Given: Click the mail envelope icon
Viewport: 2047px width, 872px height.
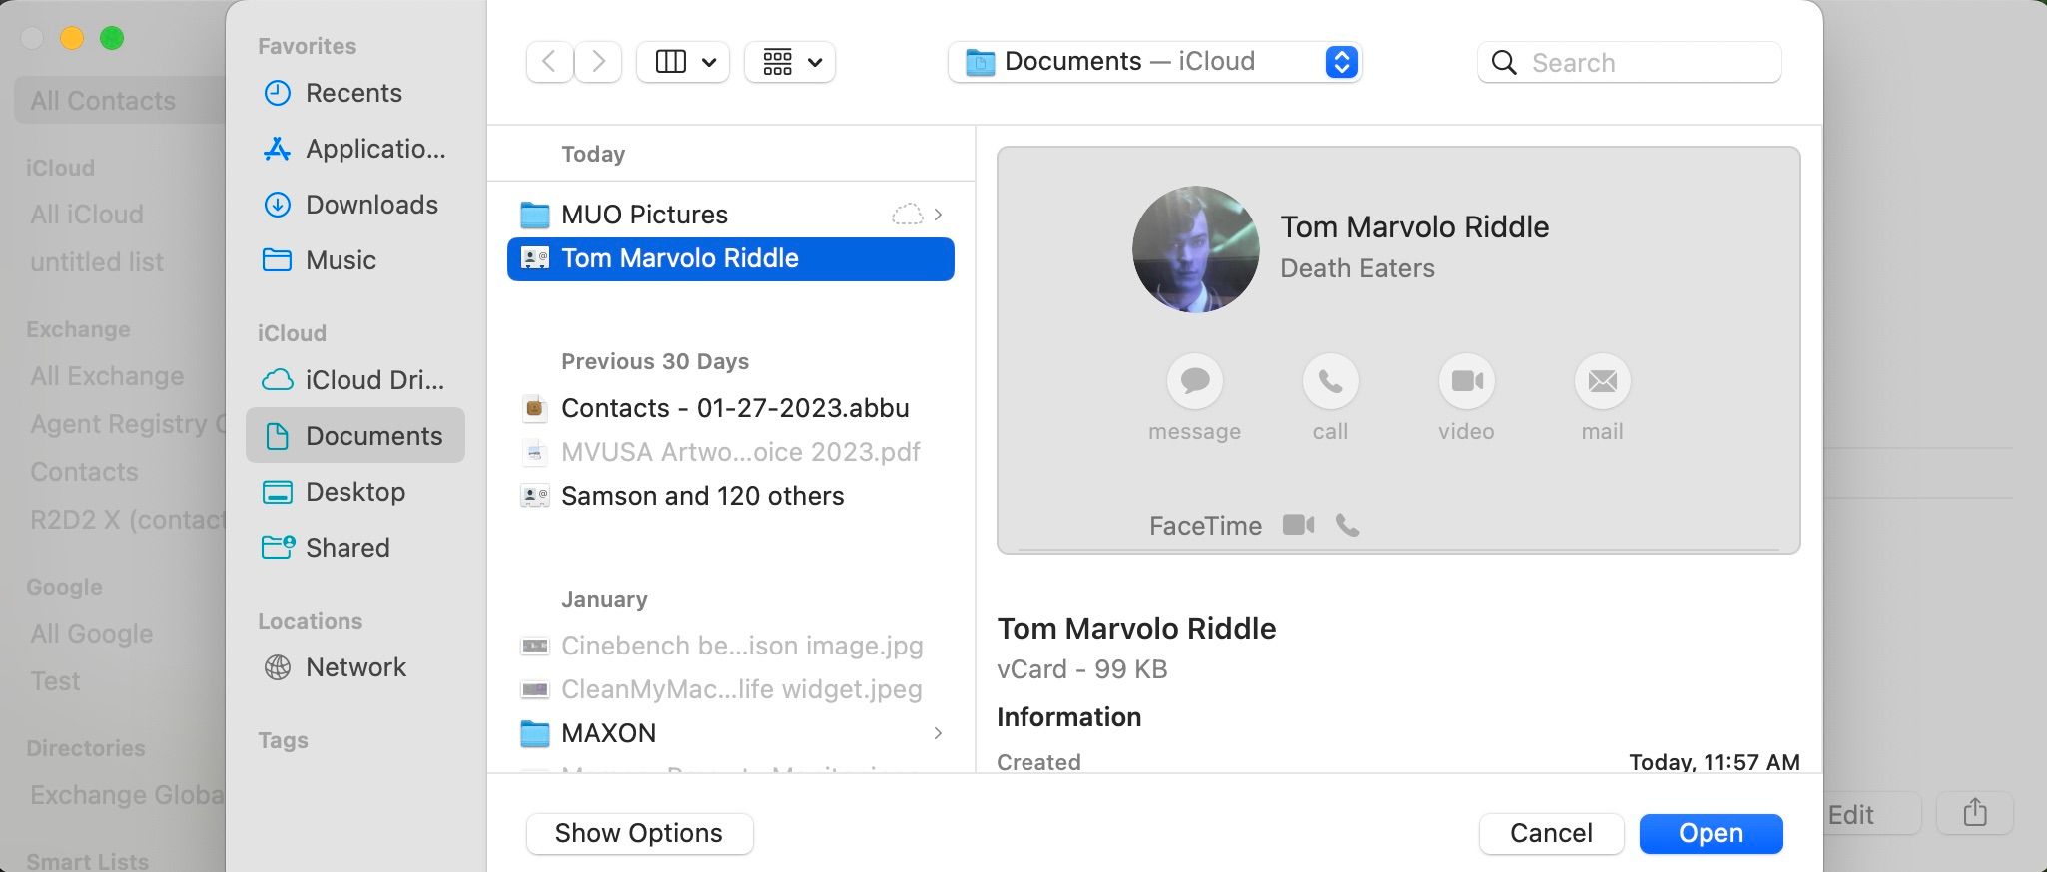Looking at the screenshot, I should pyautogui.click(x=1602, y=381).
